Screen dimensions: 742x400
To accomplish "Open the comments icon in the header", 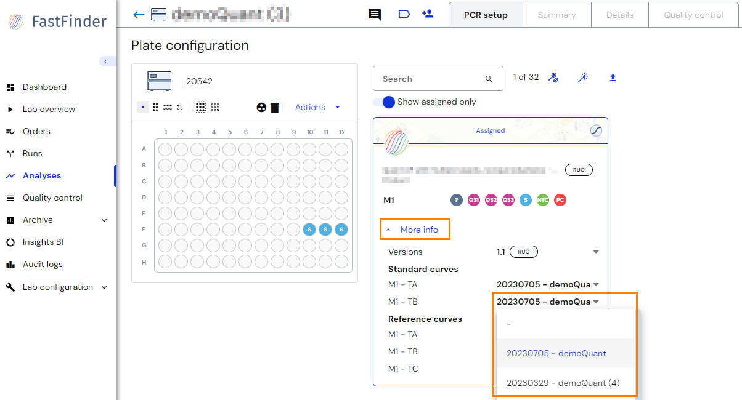I will pyautogui.click(x=374, y=14).
